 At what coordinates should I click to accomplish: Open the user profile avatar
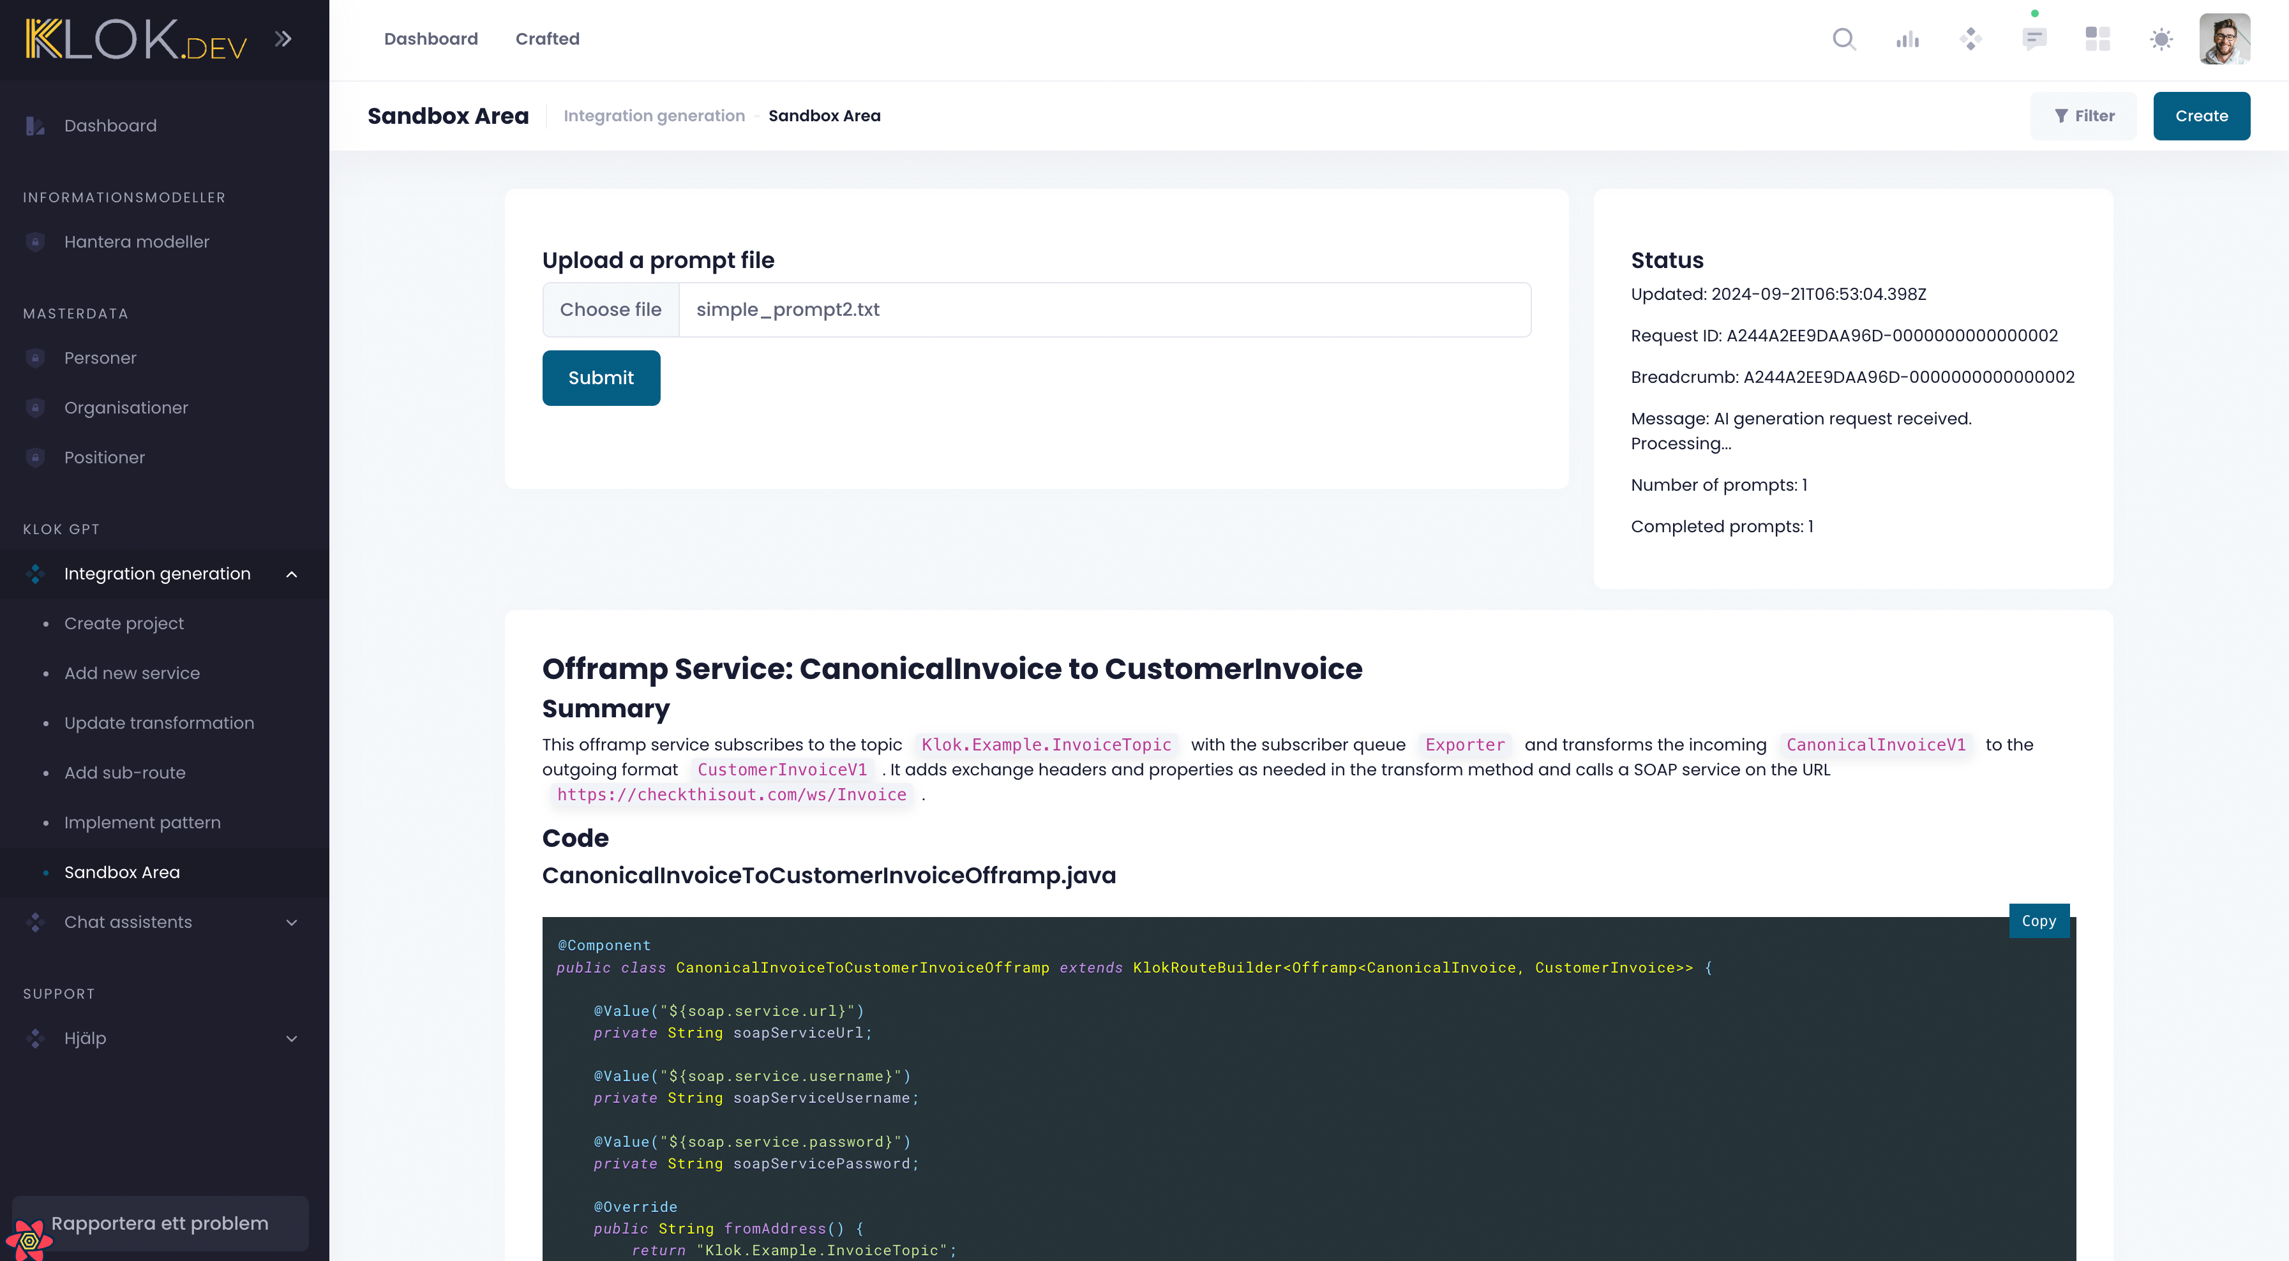tap(2224, 39)
